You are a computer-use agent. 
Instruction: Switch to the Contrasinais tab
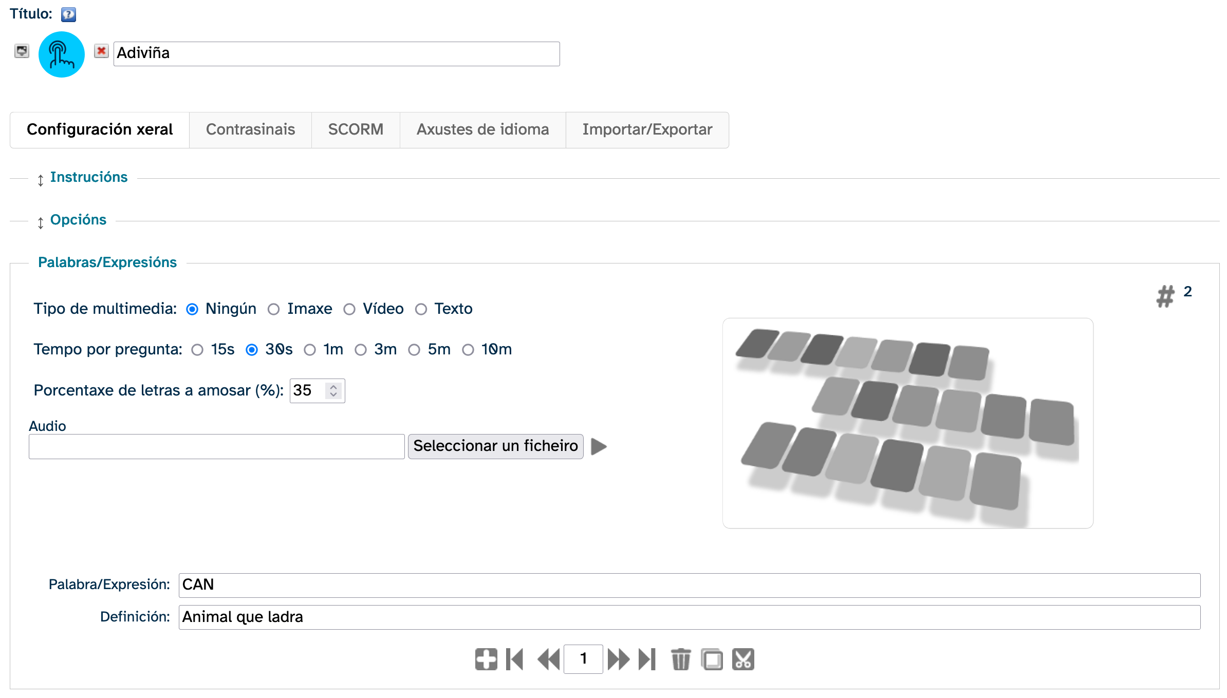(x=250, y=129)
